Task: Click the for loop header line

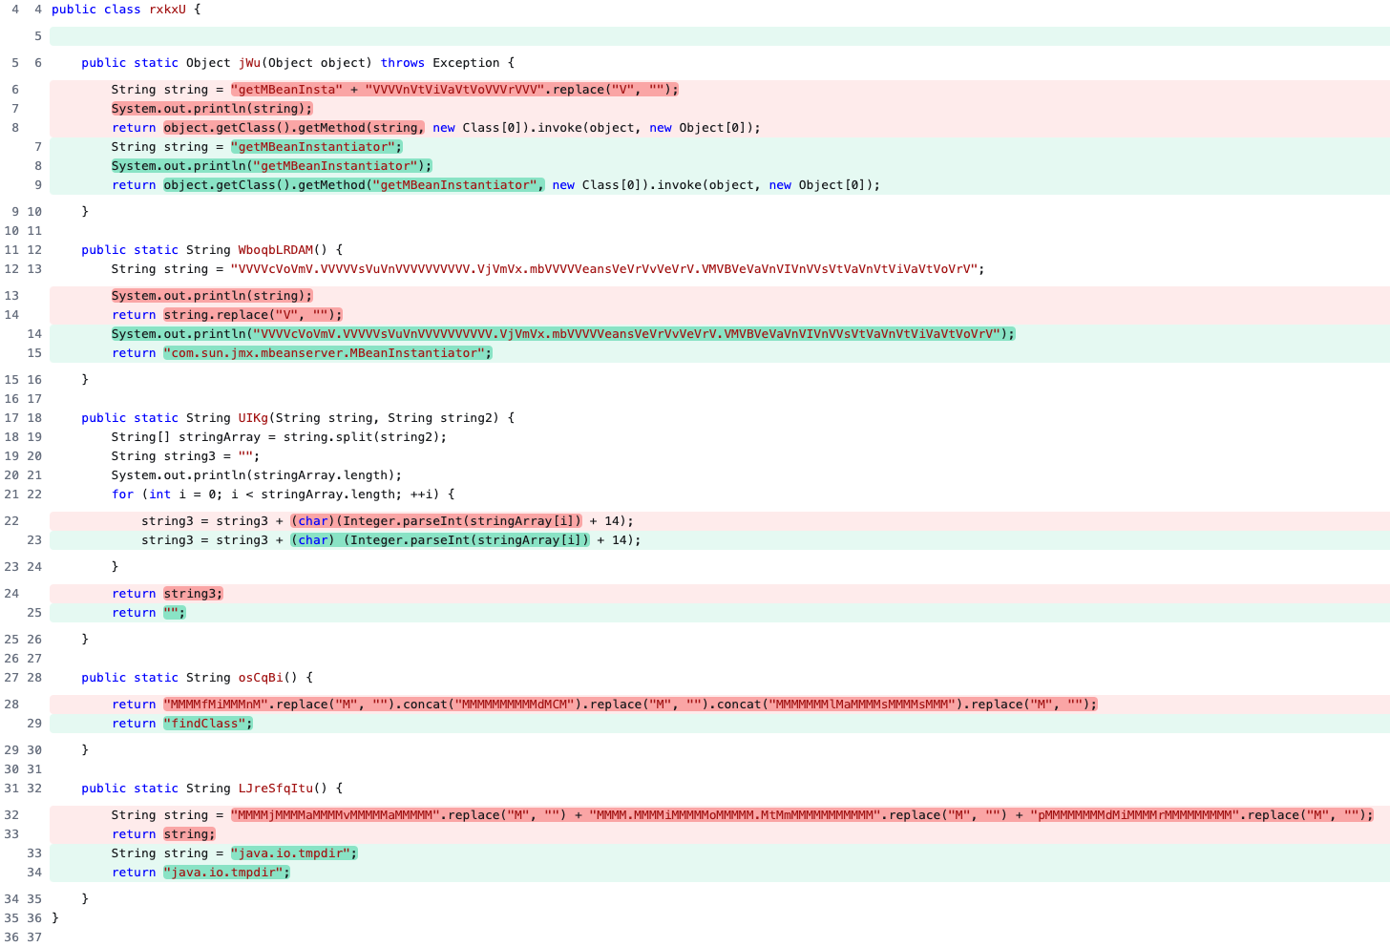Action: pos(284,495)
